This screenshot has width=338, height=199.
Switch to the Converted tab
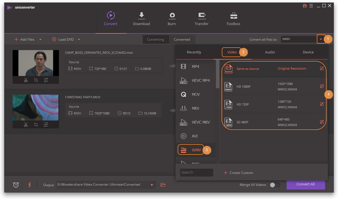coord(182,40)
